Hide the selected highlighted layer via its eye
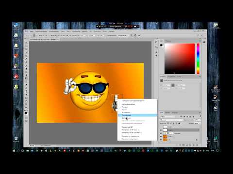This screenshot has height=174, width=233. point(161,130)
